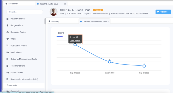Viewport: 173px width, 93px height.
Task: Expand the Financial documents folder chevron
Action: (x=40, y=91)
